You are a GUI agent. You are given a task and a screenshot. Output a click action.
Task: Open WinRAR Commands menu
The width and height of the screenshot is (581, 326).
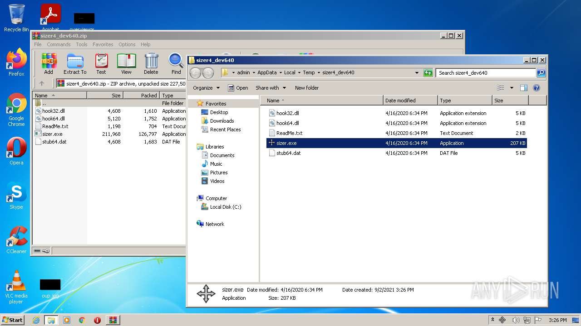tap(59, 44)
